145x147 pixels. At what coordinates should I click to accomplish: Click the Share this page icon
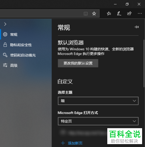tap(129, 13)
